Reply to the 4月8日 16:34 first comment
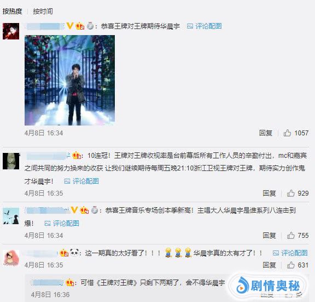This screenshot has height=302, width=315. (x=266, y=133)
